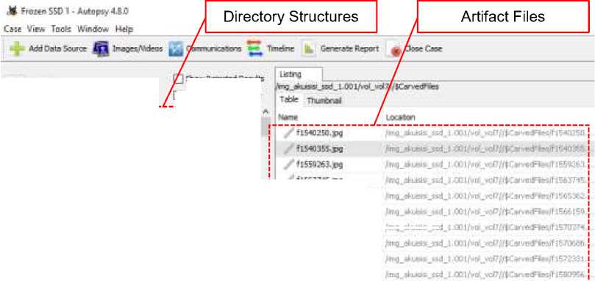Open the Window menu
The image size is (595, 281).
click(x=93, y=29)
